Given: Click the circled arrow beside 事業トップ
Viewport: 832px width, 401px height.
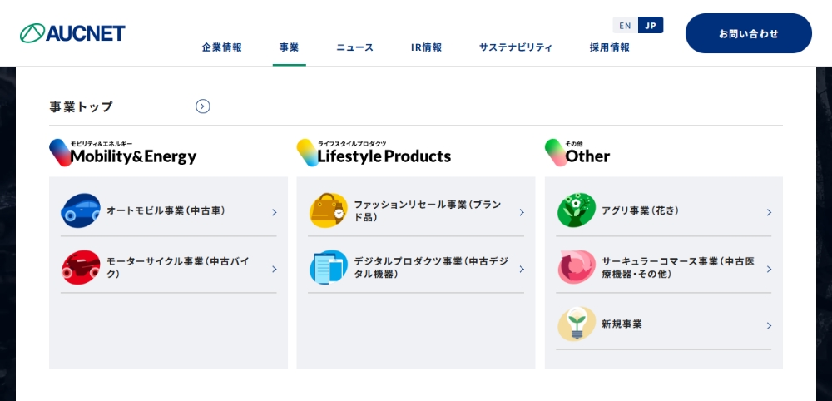Looking at the screenshot, I should [202, 106].
